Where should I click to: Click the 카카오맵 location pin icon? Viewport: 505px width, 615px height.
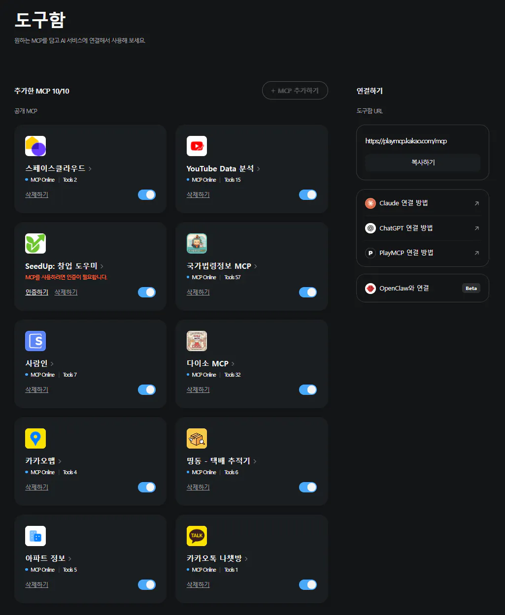pos(35,439)
